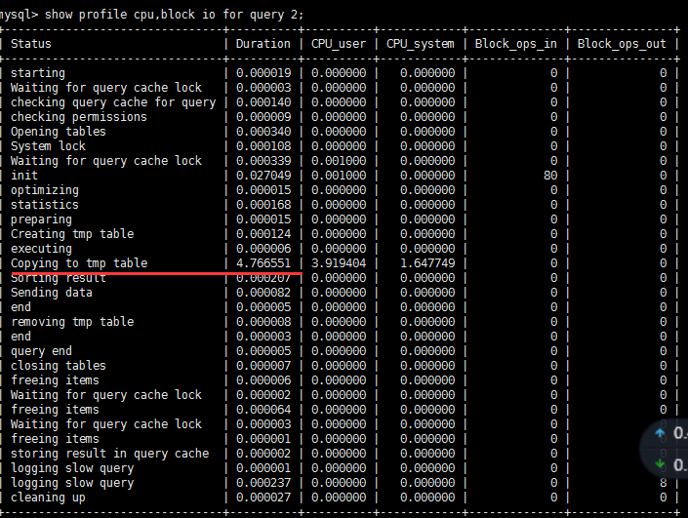The image size is (688, 518).
Task: Click the green download arrow icon
Action: pos(660,464)
